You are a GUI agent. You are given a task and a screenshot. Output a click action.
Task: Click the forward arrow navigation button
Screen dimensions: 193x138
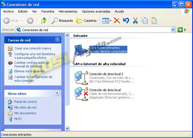30,20
